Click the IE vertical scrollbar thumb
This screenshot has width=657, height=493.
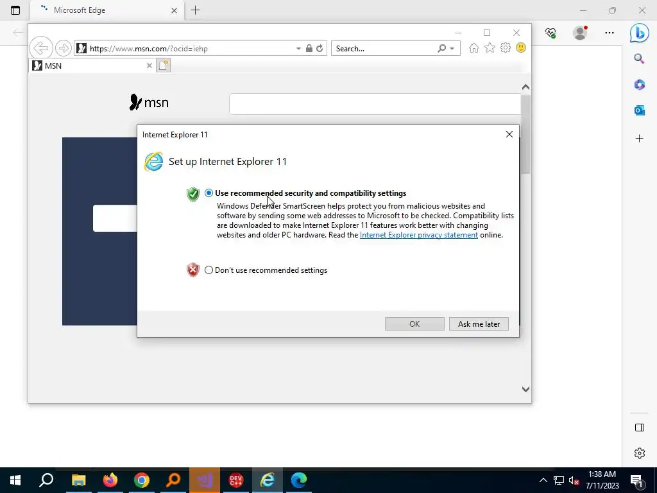[x=525, y=134]
